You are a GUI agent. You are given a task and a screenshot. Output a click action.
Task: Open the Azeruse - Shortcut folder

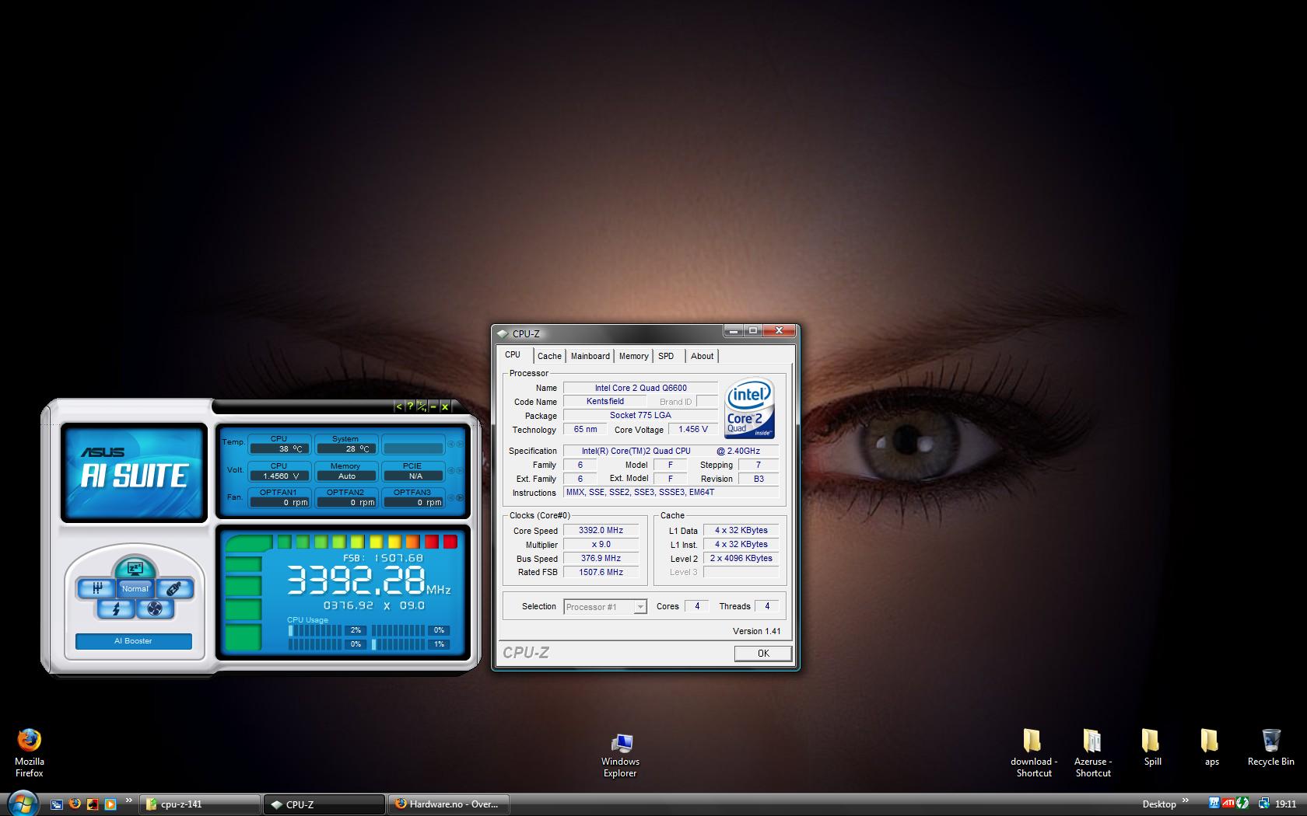click(1092, 752)
